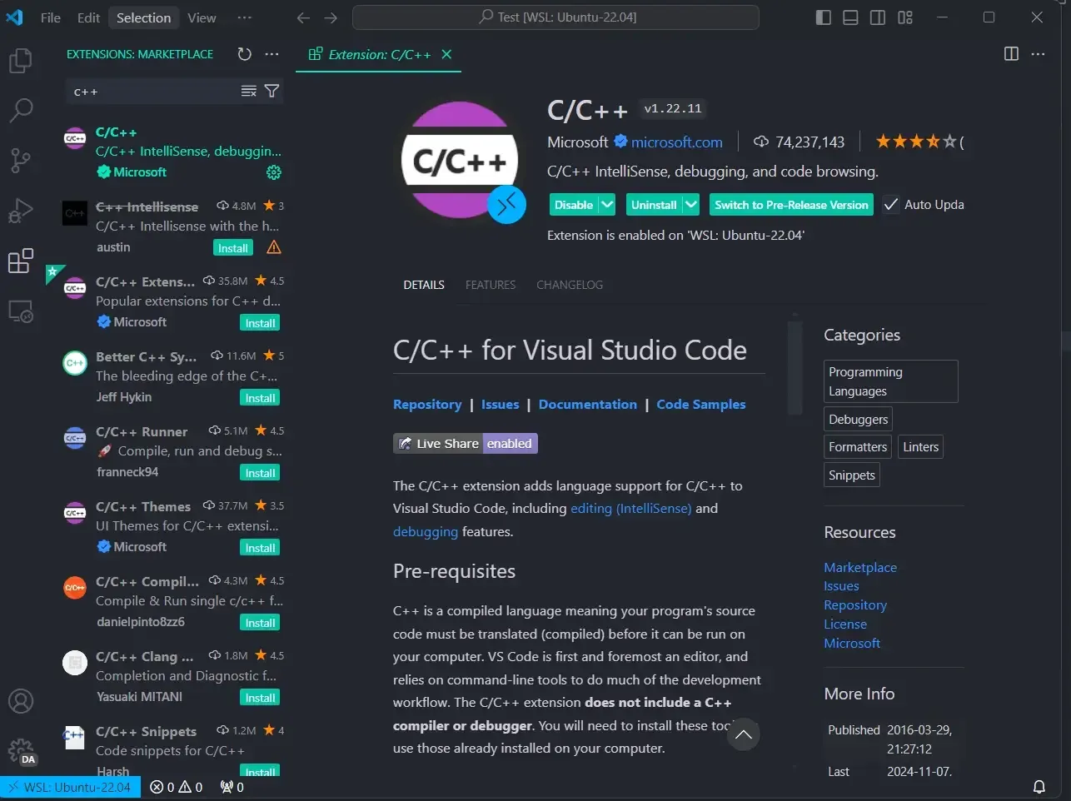Open the Explorer view

click(22, 60)
